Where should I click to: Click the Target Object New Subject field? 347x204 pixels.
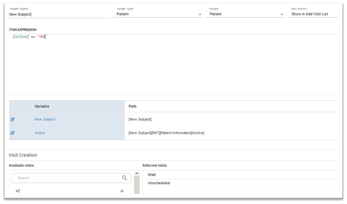coord(59,15)
